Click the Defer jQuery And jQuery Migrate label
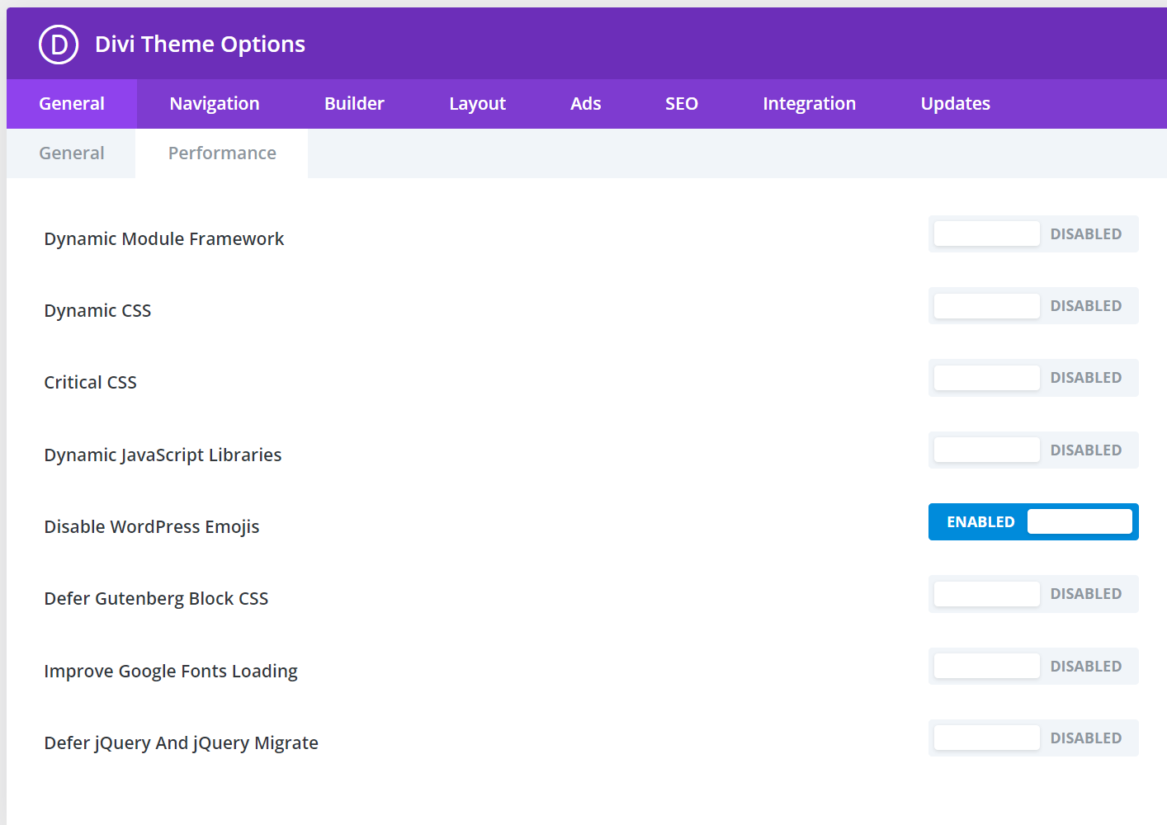This screenshot has width=1167, height=825. pos(181,743)
